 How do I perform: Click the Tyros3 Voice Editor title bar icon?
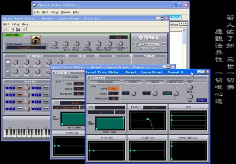click(34, 5)
